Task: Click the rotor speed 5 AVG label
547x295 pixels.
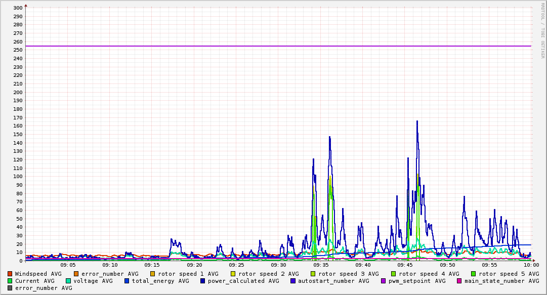Action: point(509,274)
